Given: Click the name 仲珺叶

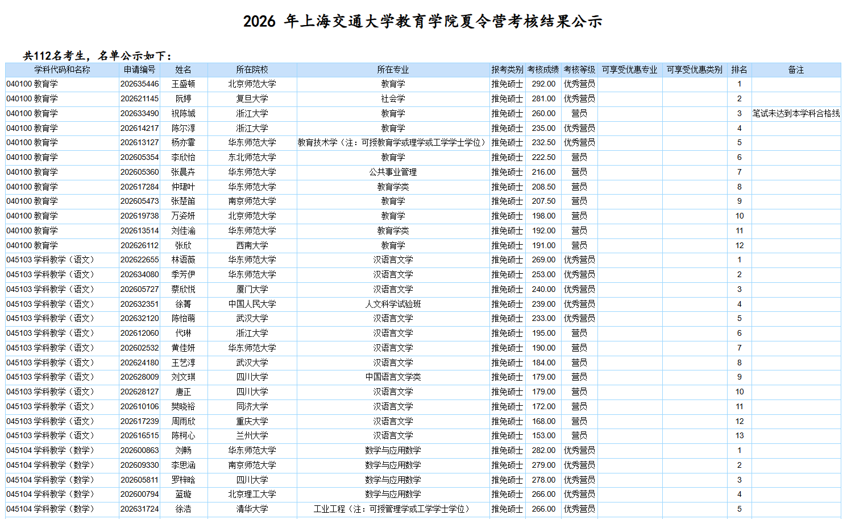Looking at the screenshot, I should click(184, 187).
